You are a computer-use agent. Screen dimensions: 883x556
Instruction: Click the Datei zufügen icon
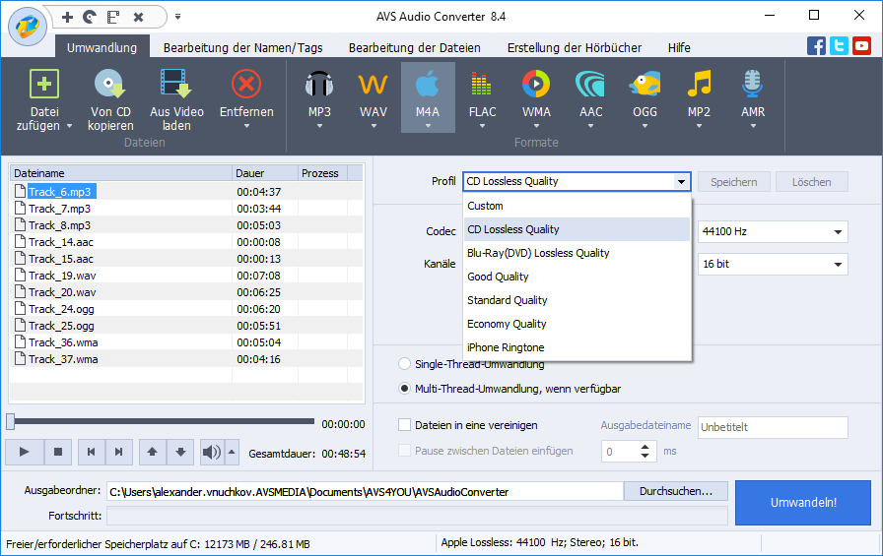44,86
